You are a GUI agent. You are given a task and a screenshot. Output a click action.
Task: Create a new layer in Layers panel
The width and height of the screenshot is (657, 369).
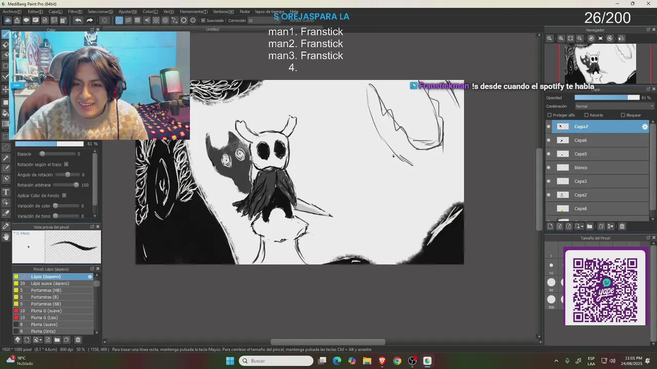pyautogui.click(x=550, y=227)
